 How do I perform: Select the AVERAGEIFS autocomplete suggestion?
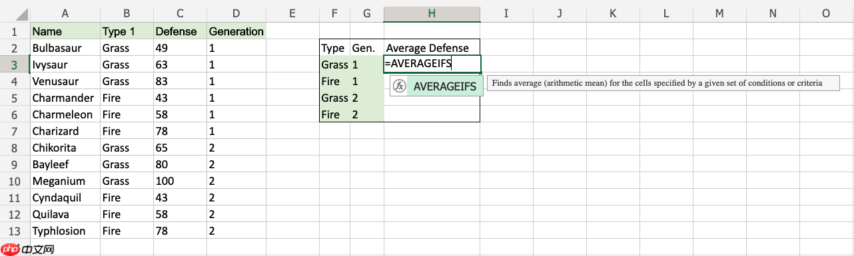point(437,86)
